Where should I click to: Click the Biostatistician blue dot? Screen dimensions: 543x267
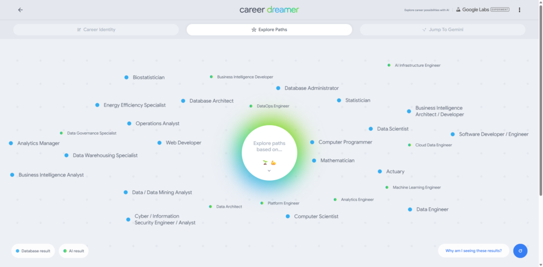(126, 77)
